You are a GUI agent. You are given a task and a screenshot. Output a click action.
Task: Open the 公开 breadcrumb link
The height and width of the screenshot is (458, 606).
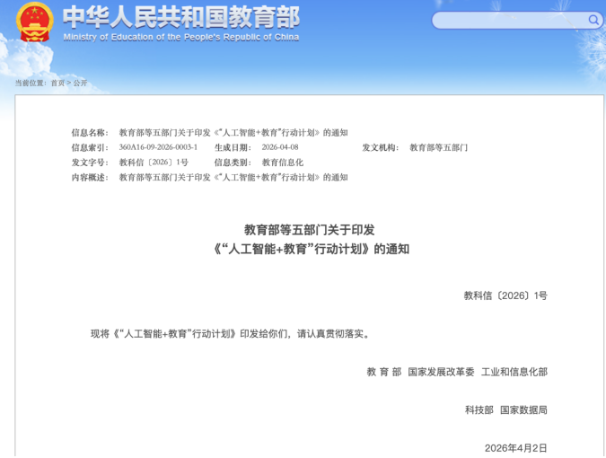[80, 83]
